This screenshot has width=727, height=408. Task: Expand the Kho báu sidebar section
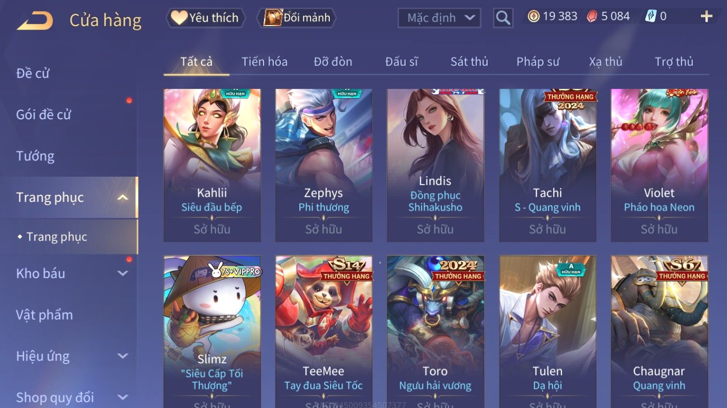click(123, 273)
